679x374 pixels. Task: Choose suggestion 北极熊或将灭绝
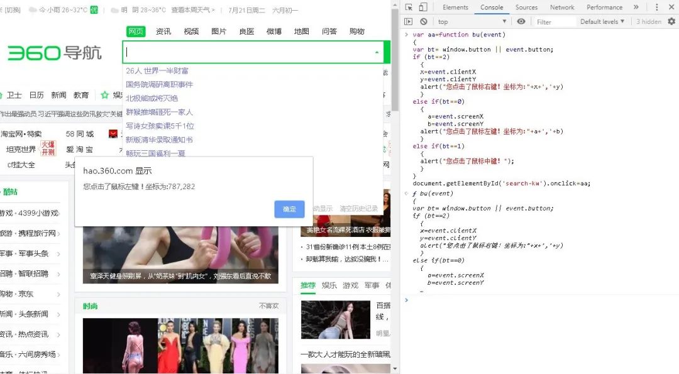pyautogui.click(x=152, y=98)
